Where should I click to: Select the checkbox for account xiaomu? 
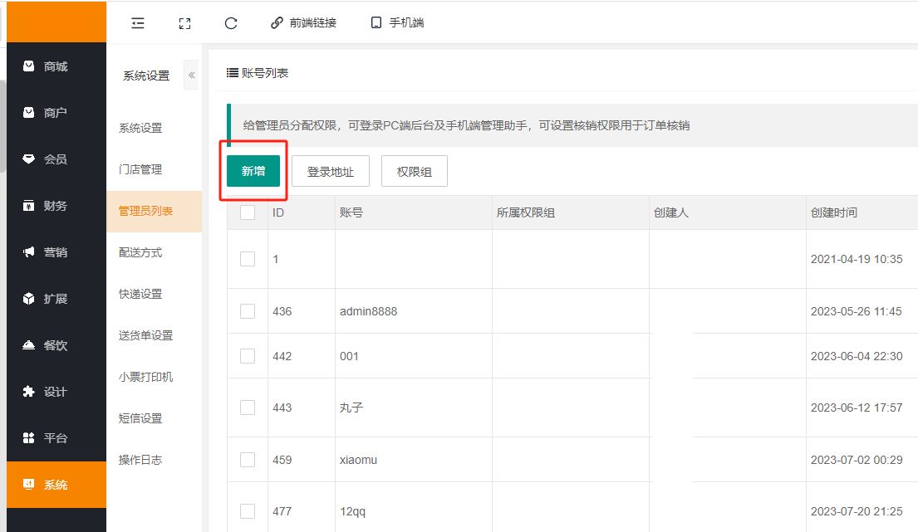pos(248,460)
